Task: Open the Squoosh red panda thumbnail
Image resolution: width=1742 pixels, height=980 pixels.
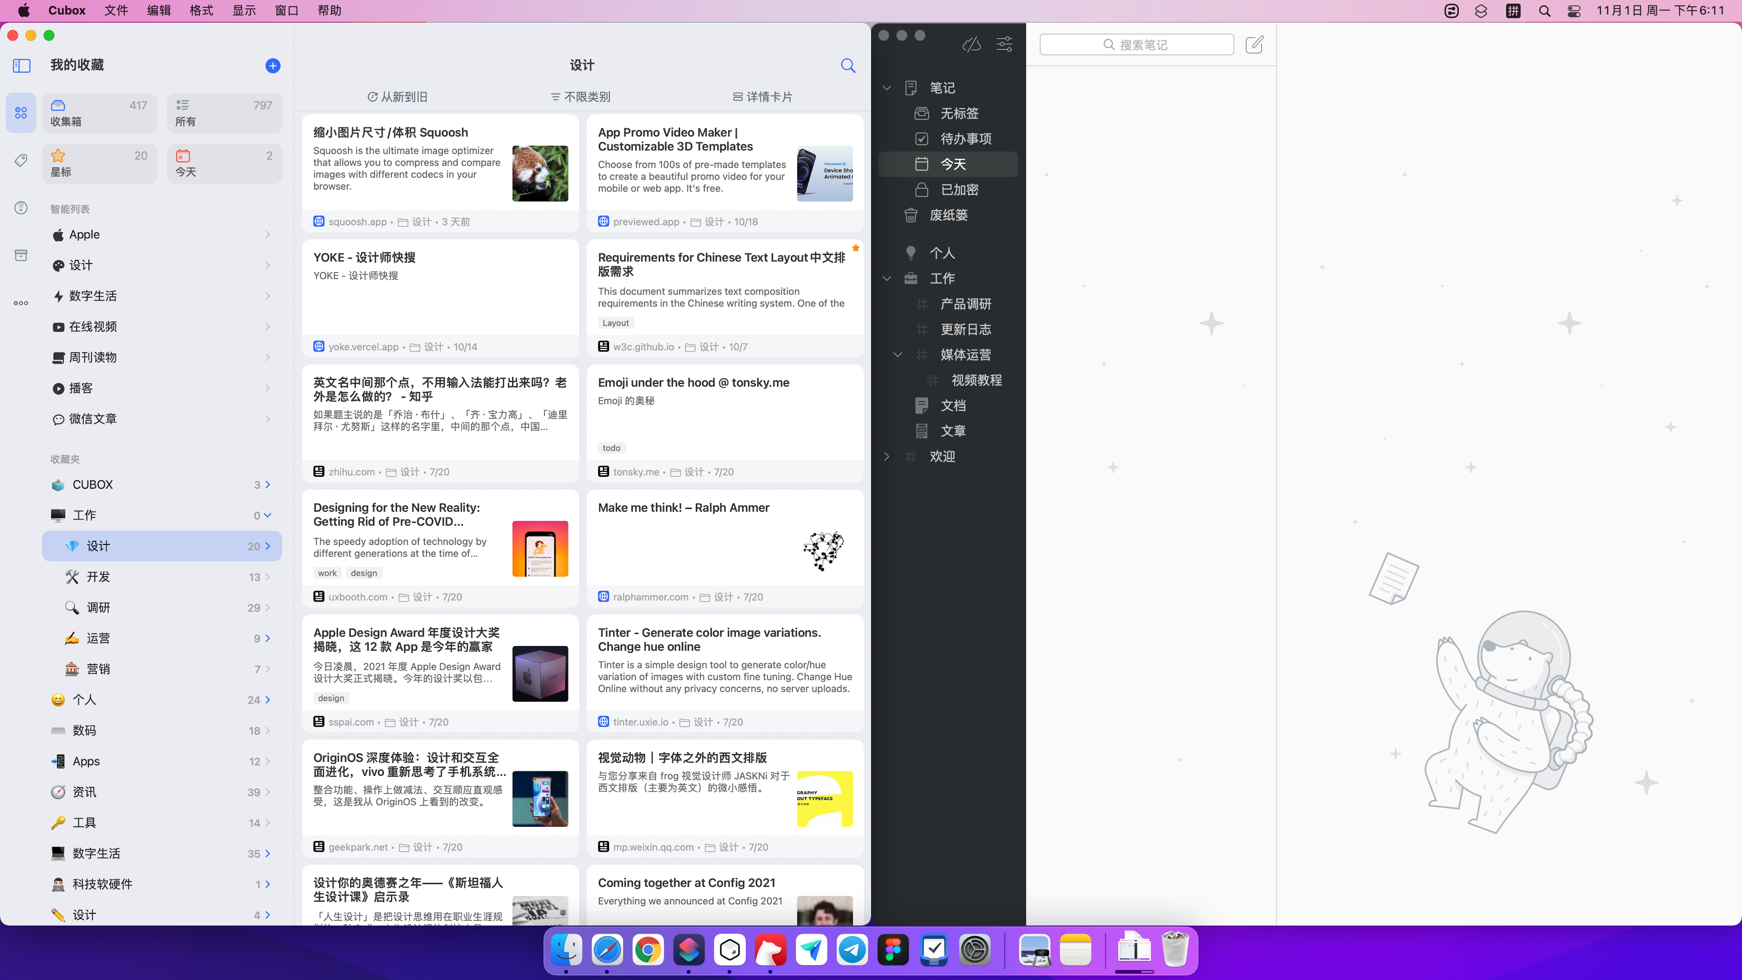Action: coord(540,173)
